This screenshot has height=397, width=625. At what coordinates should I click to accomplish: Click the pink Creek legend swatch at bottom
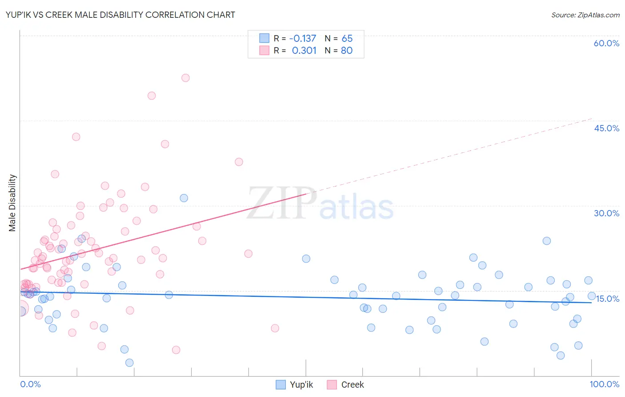coord(332,385)
